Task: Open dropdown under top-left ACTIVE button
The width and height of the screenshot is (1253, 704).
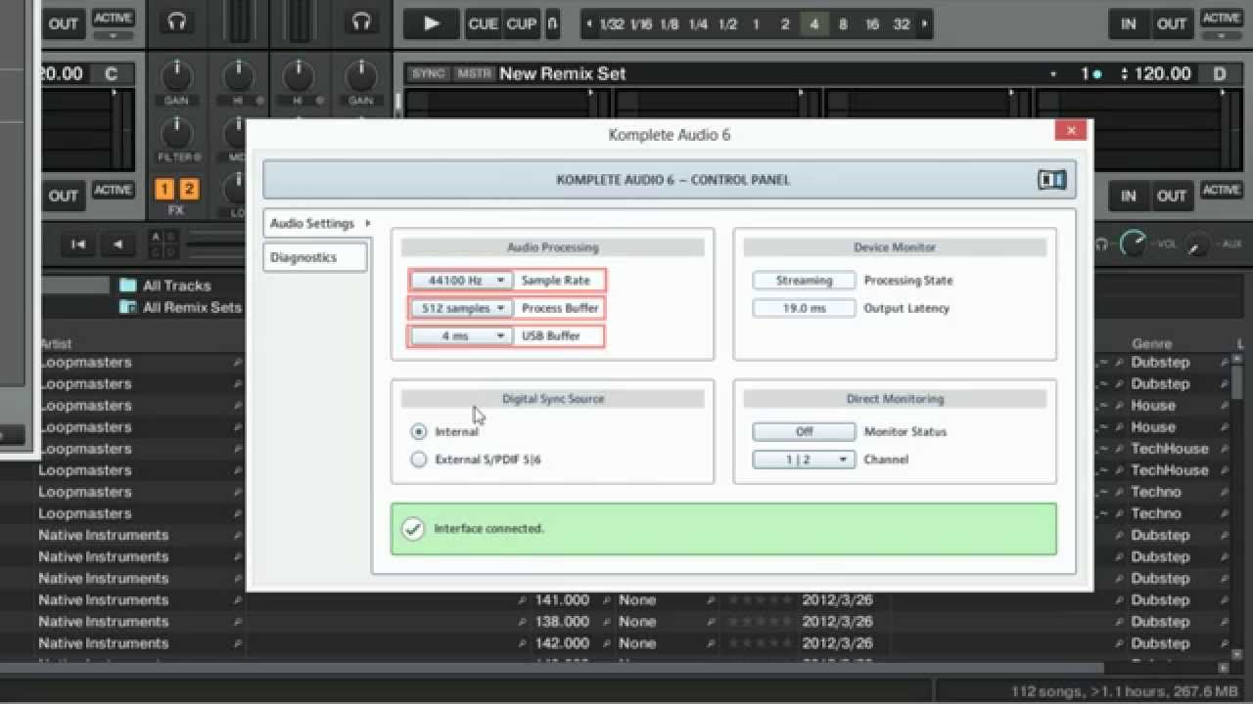Action: coord(114,35)
